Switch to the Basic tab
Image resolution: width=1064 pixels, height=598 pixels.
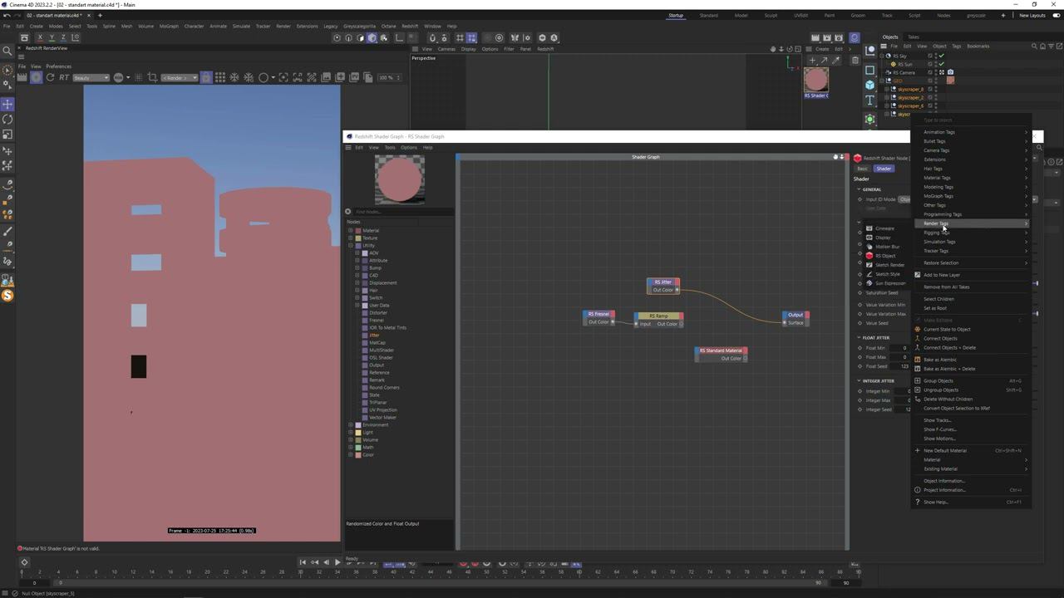click(x=862, y=169)
